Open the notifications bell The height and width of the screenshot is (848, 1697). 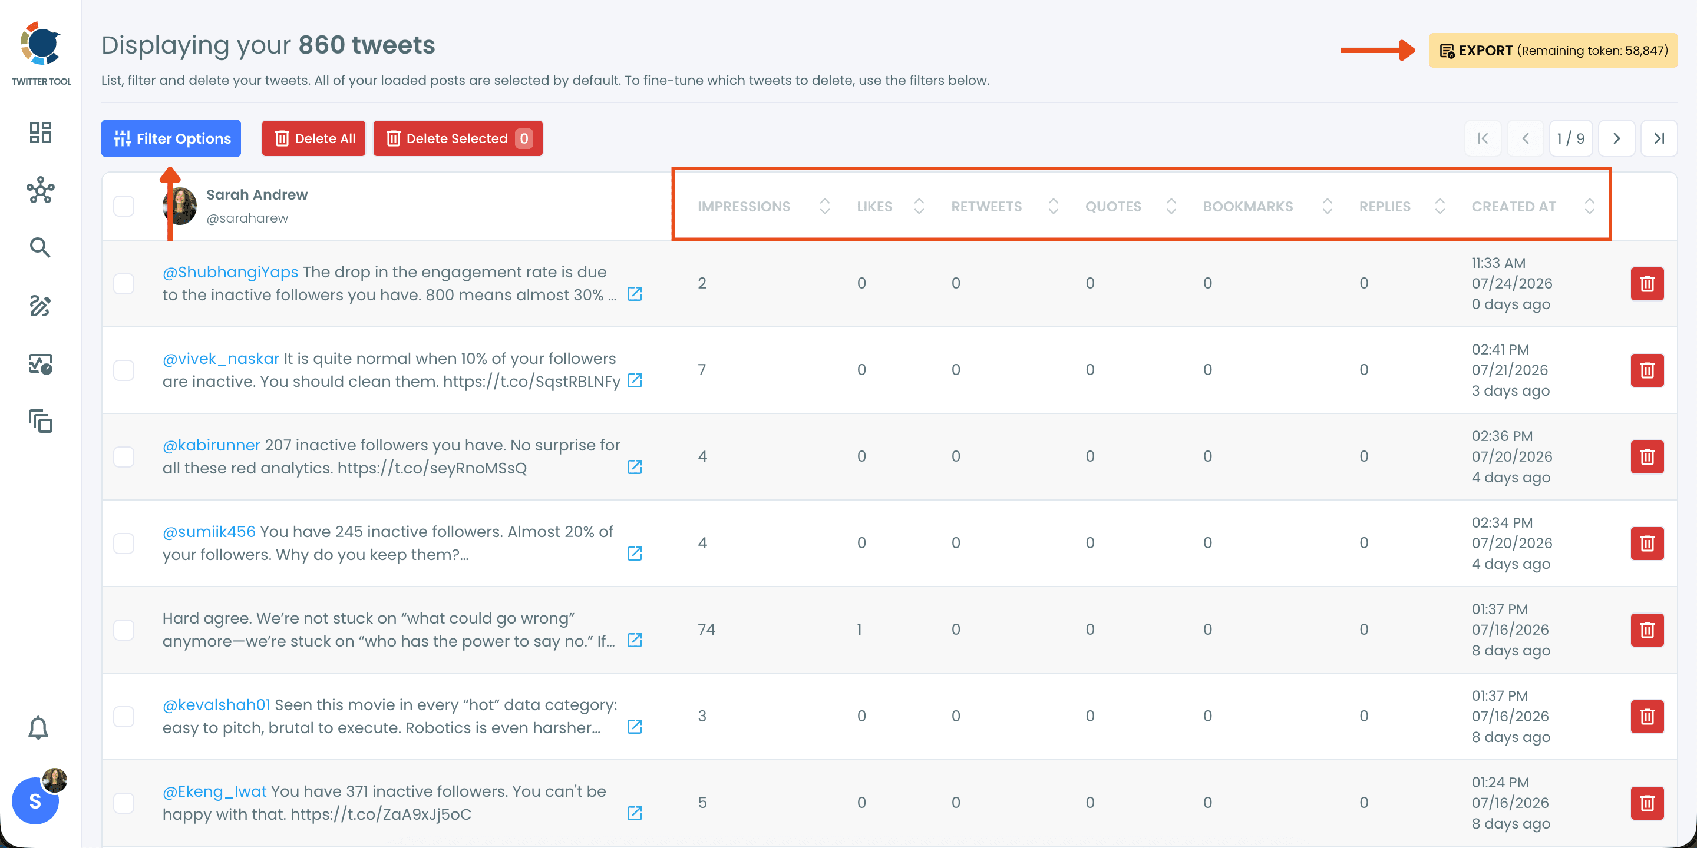pyautogui.click(x=38, y=727)
